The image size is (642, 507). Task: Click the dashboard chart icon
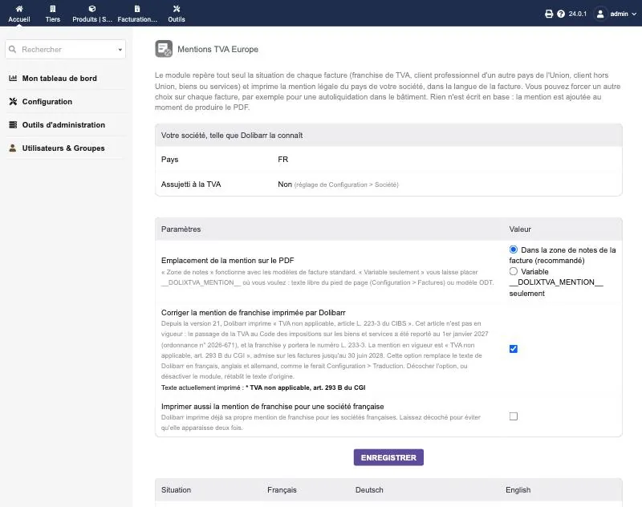click(13, 78)
